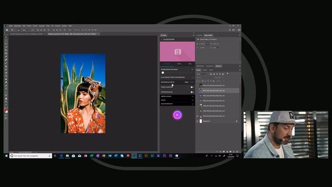Select the Zoom tool in the toolbox
Screen dimensions: 332x187
point(6,102)
